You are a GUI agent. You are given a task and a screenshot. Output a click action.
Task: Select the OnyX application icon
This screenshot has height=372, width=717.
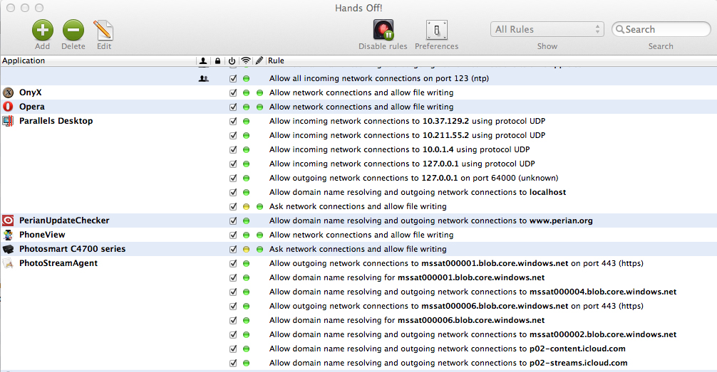point(9,92)
